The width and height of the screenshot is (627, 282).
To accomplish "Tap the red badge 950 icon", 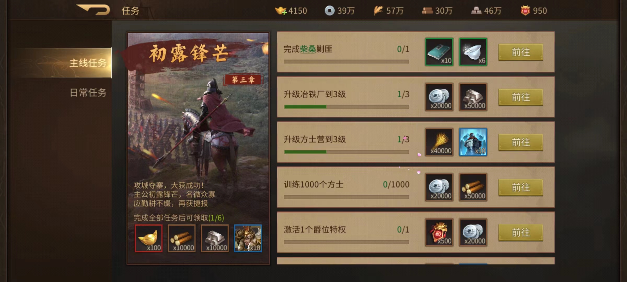I will 525,10.
